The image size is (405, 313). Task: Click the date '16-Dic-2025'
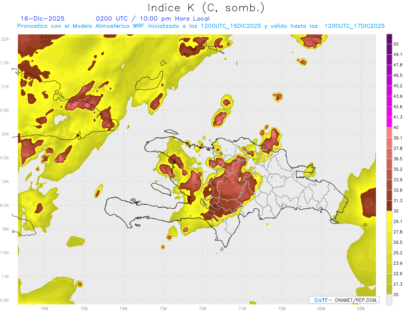tap(43, 19)
